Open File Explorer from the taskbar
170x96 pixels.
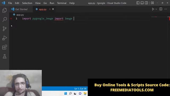[85, 93]
